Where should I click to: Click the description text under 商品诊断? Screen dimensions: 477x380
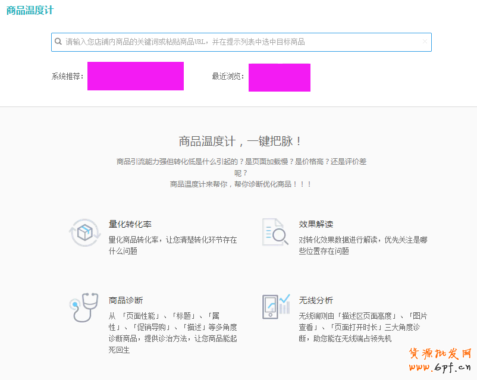(x=172, y=332)
